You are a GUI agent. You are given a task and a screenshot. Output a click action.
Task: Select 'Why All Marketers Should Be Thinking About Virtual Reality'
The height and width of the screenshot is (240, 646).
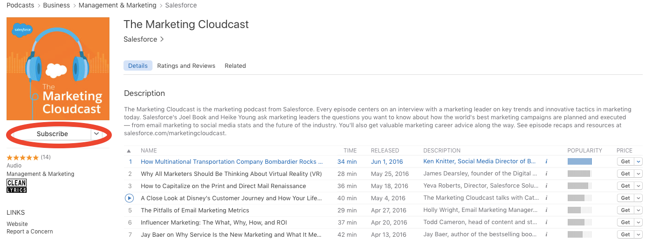(x=231, y=174)
